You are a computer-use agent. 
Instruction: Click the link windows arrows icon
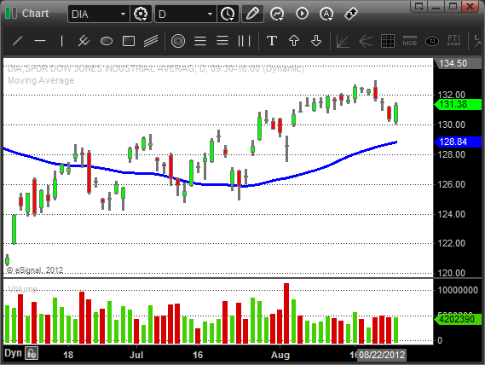[351, 14]
